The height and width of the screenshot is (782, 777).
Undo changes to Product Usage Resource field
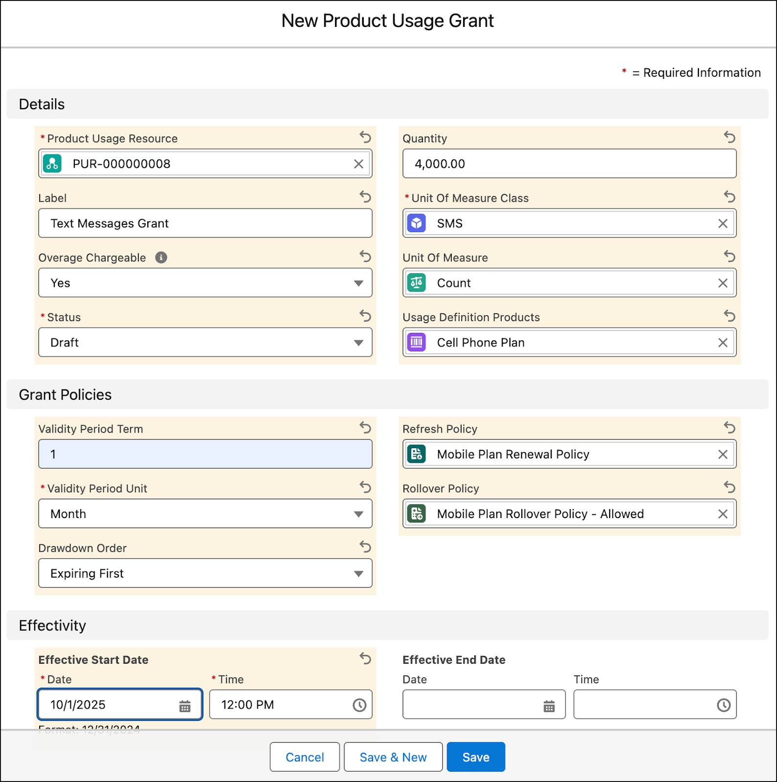[x=365, y=137]
